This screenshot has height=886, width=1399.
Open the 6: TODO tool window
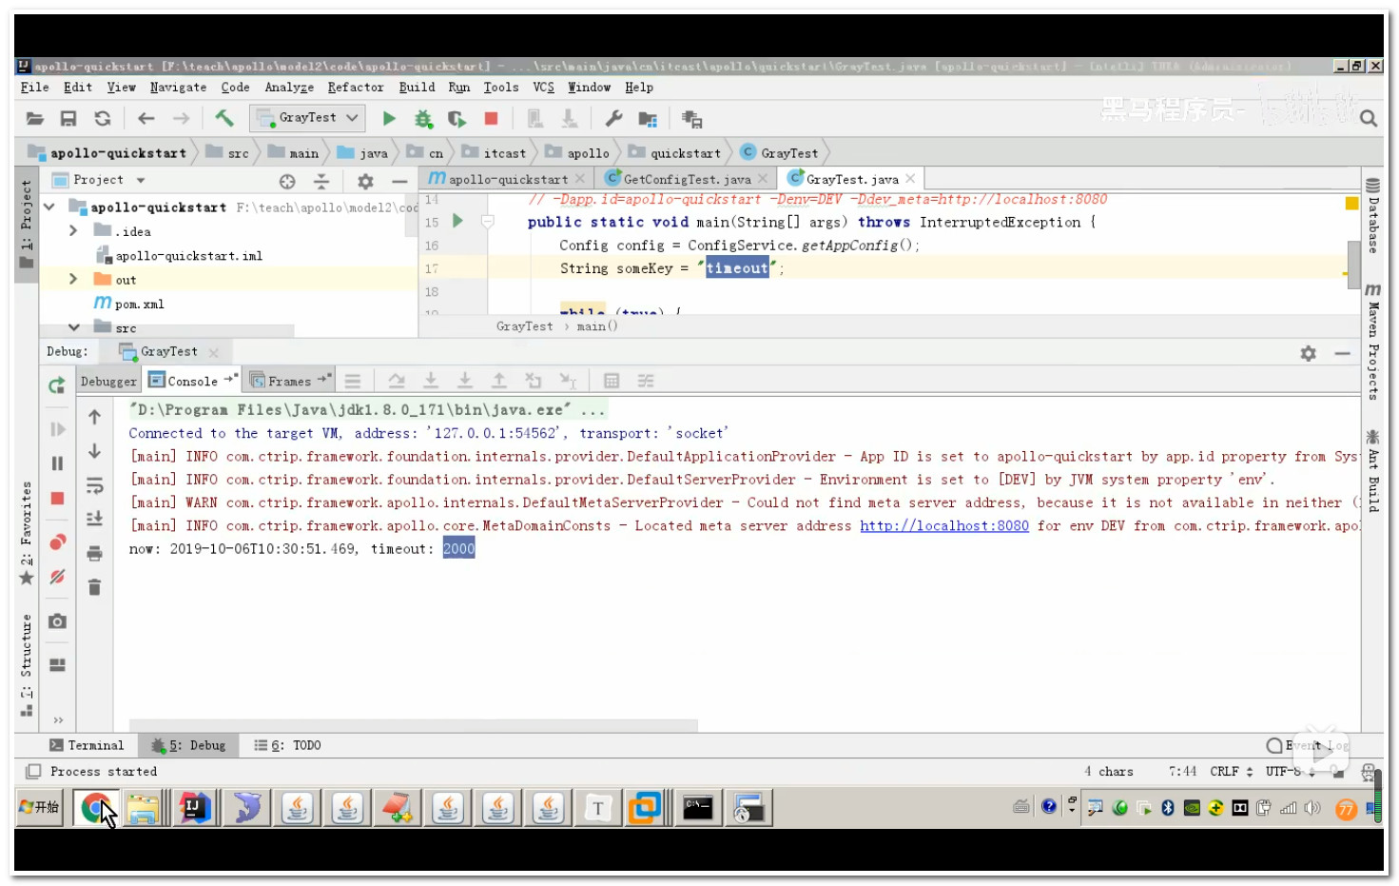point(287,746)
